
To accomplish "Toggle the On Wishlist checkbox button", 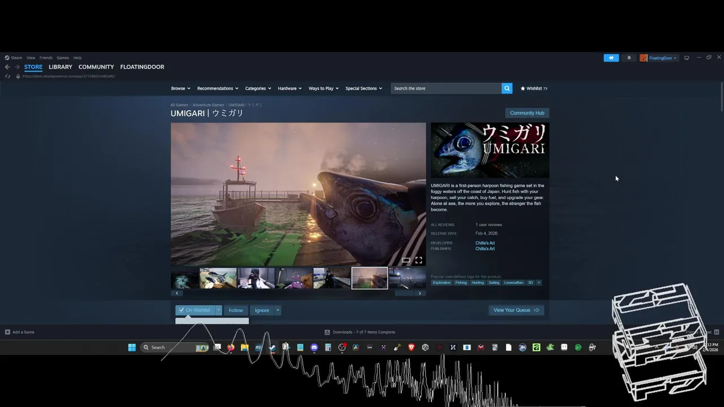I will point(195,310).
